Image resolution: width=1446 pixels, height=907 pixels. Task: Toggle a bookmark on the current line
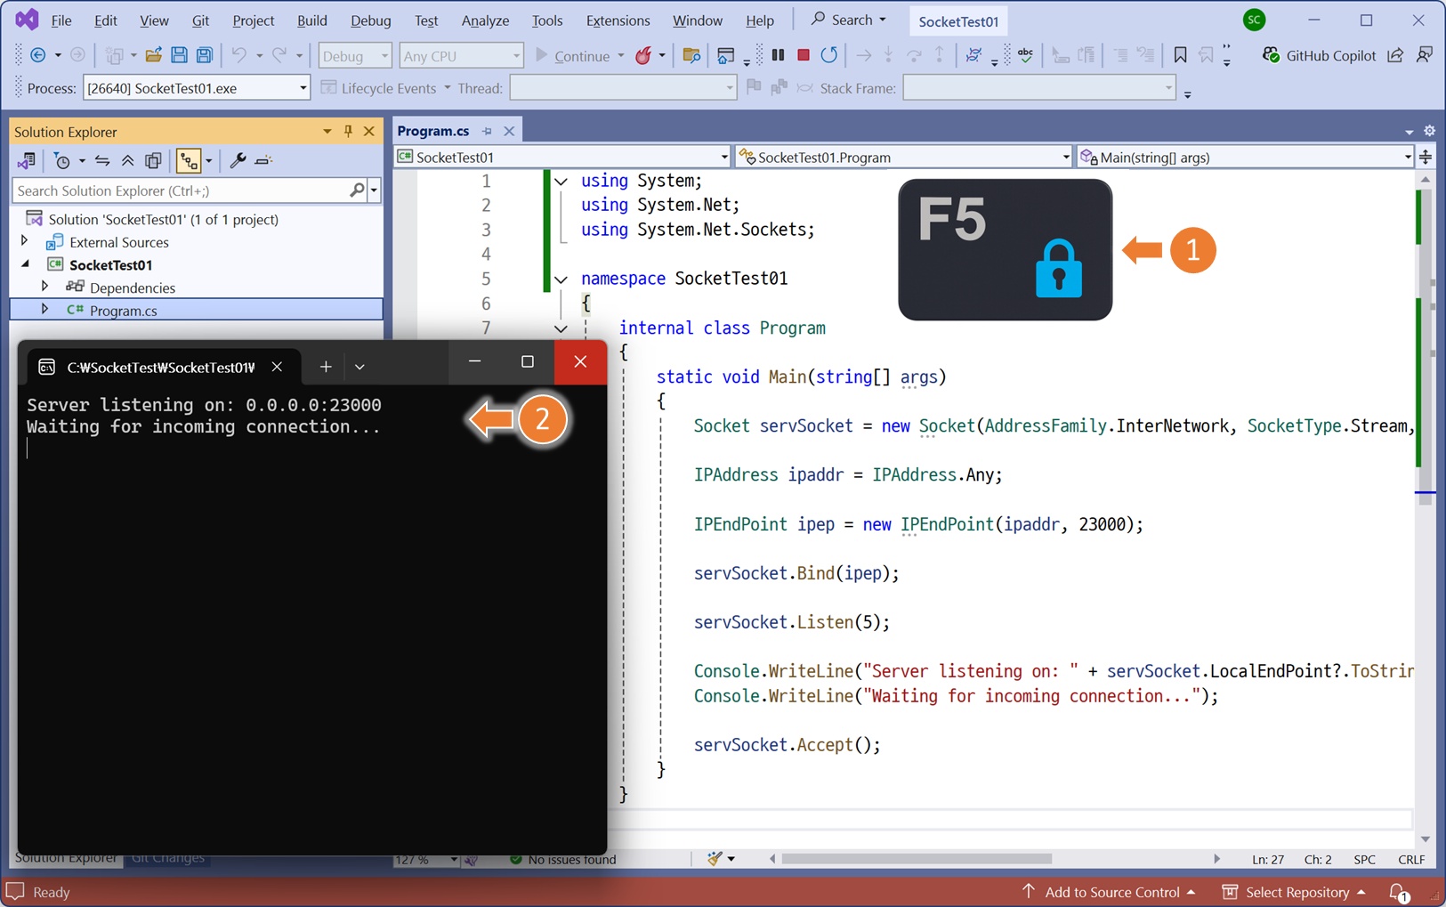(x=1180, y=55)
